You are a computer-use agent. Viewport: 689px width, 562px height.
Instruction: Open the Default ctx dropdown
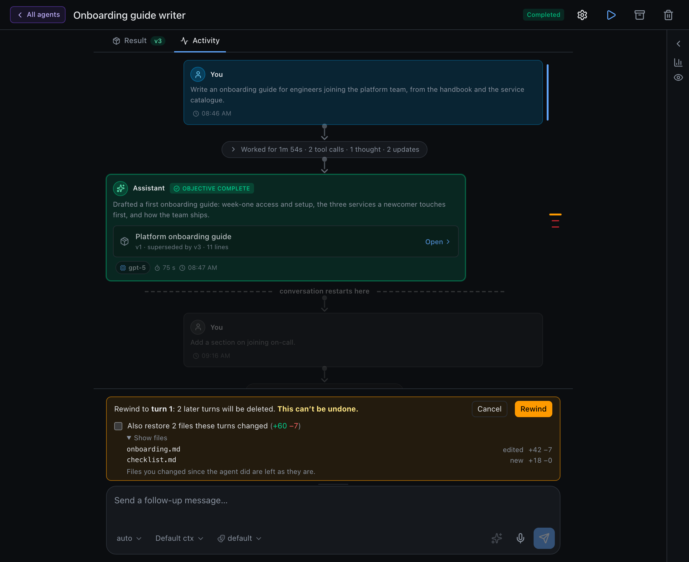pyautogui.click(x=179, y=538)
